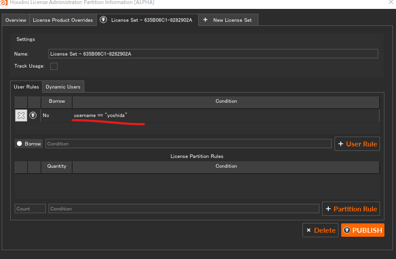396x259 pixels.
Task: Open the License Product Overrides tab
Action: pyautogui.click(x=63, y=20)
